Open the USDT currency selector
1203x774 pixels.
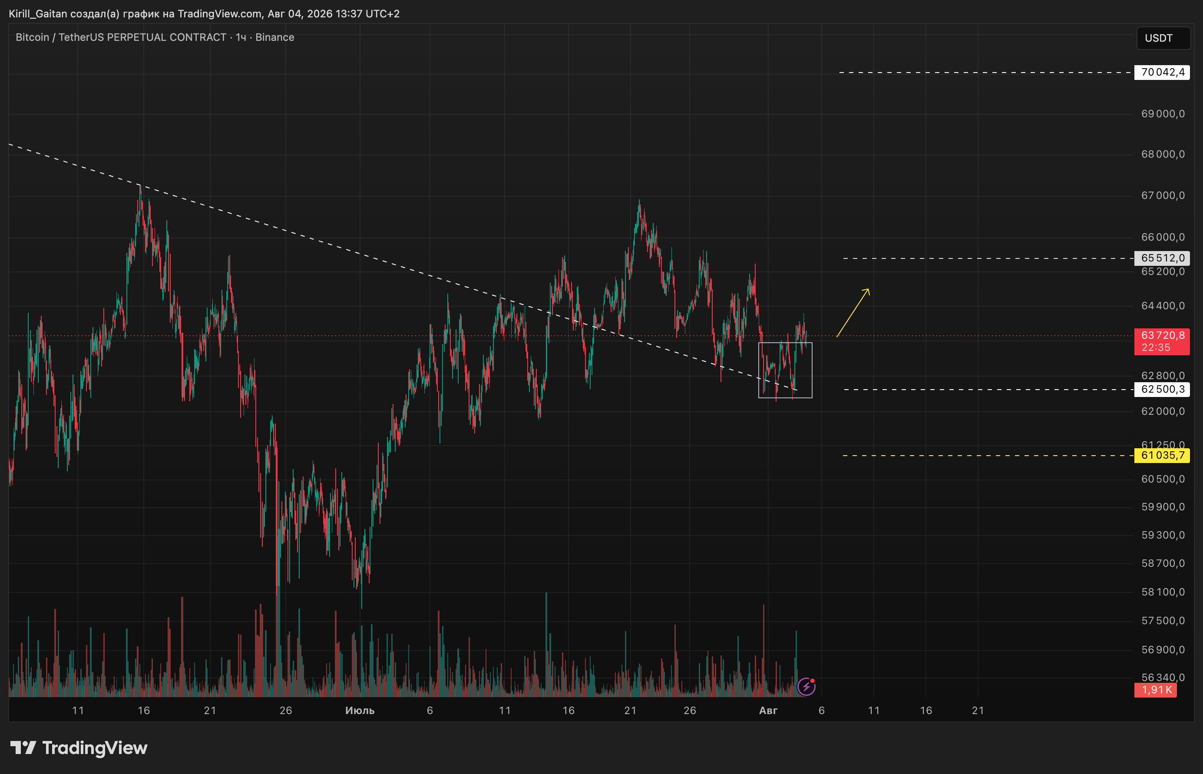click(1163, 38)
